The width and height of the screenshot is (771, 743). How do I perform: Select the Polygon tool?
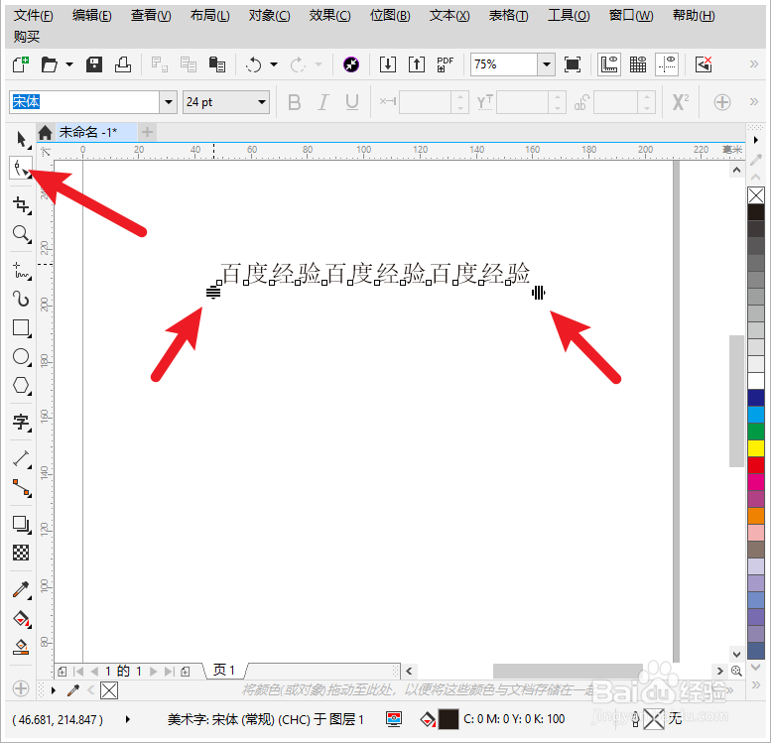point(21,386)
